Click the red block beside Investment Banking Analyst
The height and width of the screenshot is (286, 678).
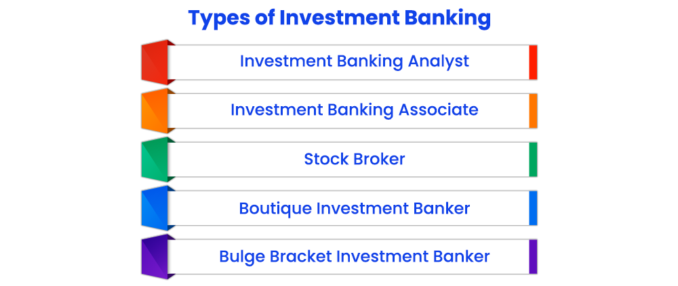point(154,62)
